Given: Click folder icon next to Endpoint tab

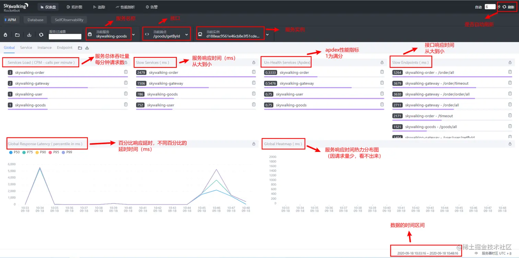Looking at the screenshot, I should [80, 48].
